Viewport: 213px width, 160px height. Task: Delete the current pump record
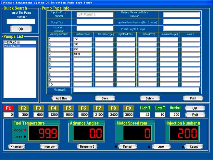150,98
